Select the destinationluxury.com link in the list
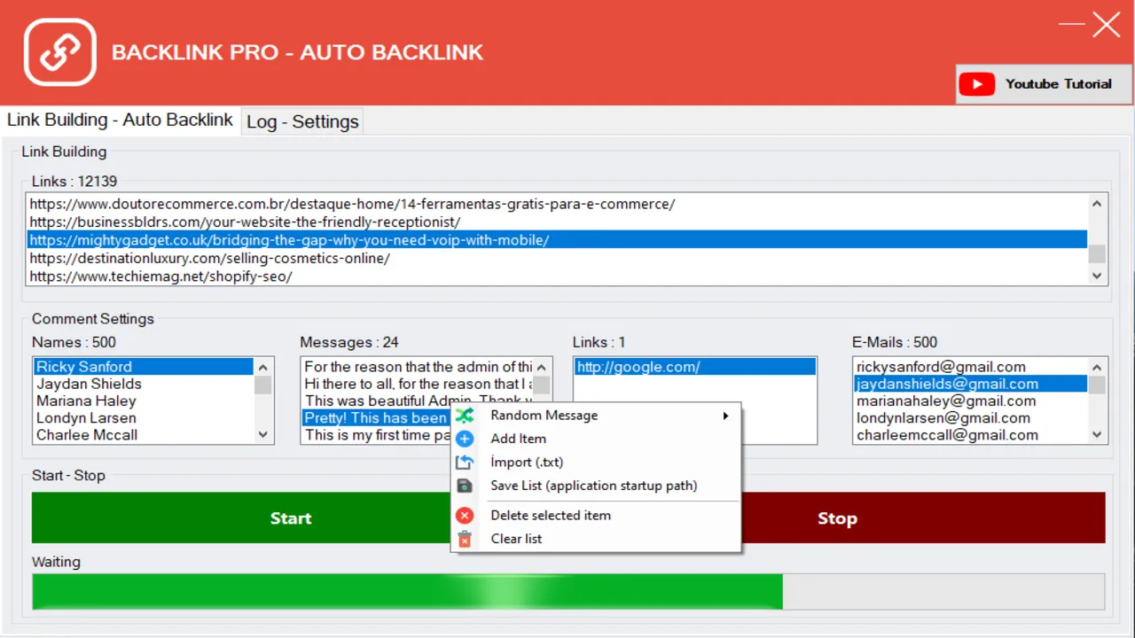Viewport: 1135px width, 638px height. 210,259
